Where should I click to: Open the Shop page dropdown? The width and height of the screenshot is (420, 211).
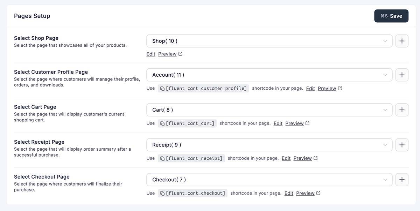269,41
